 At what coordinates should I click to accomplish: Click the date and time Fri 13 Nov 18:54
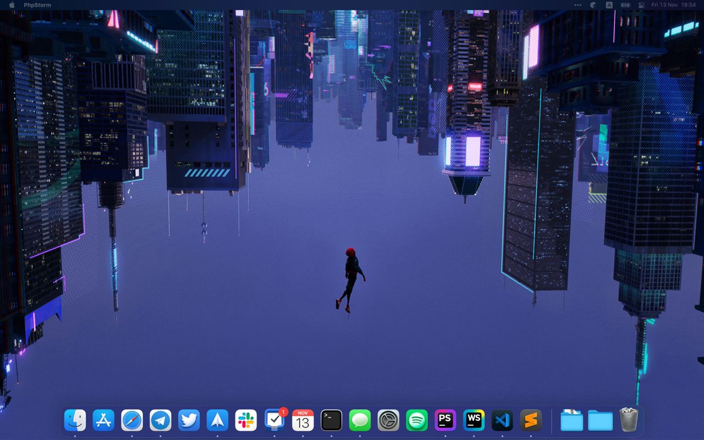pos(673,5)
